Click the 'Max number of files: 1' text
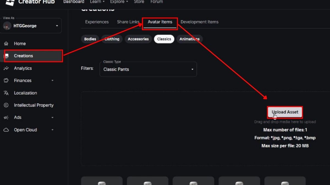330x185 pixels. point(285,130)
